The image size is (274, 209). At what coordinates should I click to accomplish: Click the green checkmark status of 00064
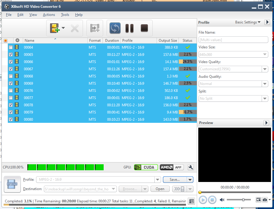(188, 47)
